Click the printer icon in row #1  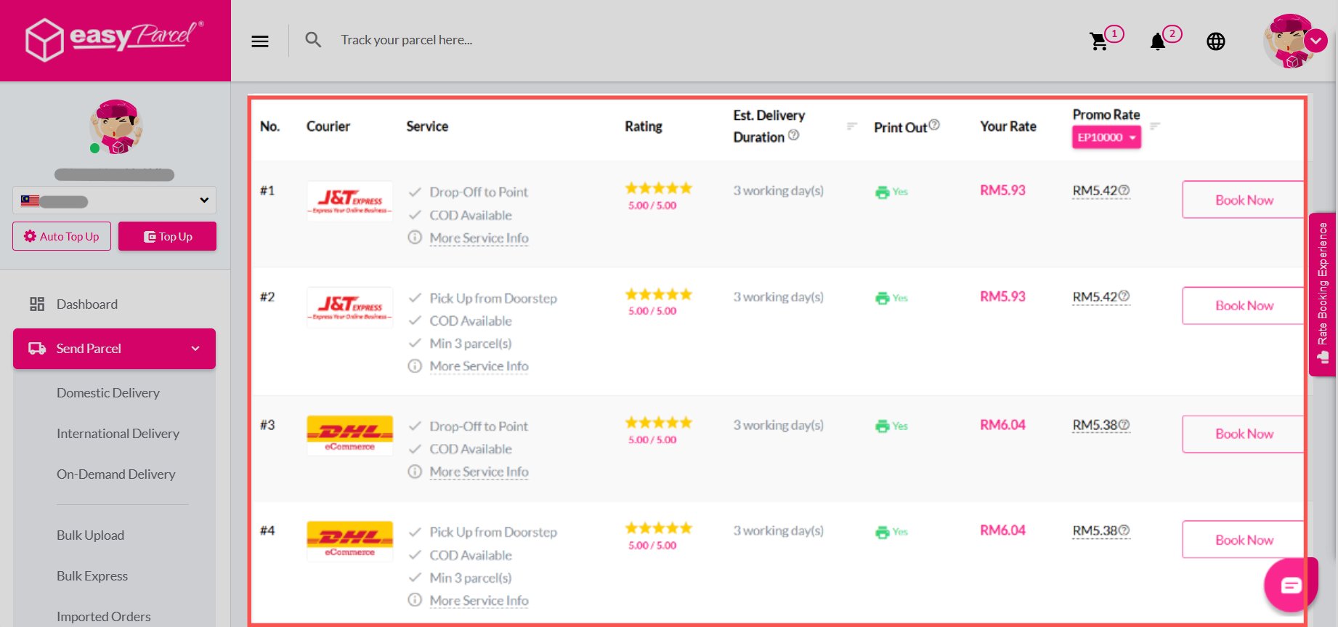tap(883, 192)
